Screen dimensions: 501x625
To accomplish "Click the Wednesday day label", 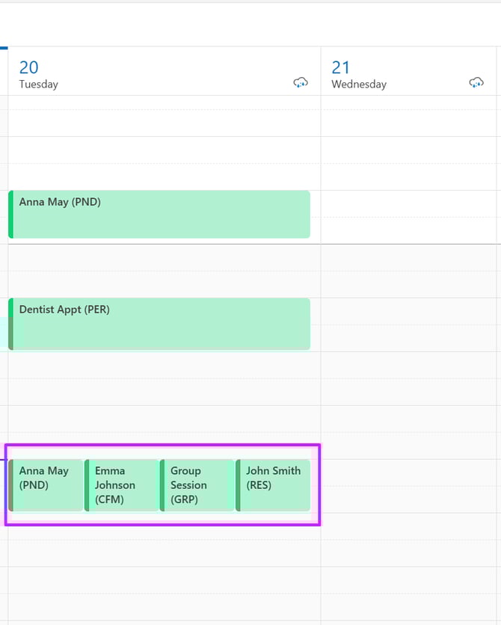I will click(359, 84).
